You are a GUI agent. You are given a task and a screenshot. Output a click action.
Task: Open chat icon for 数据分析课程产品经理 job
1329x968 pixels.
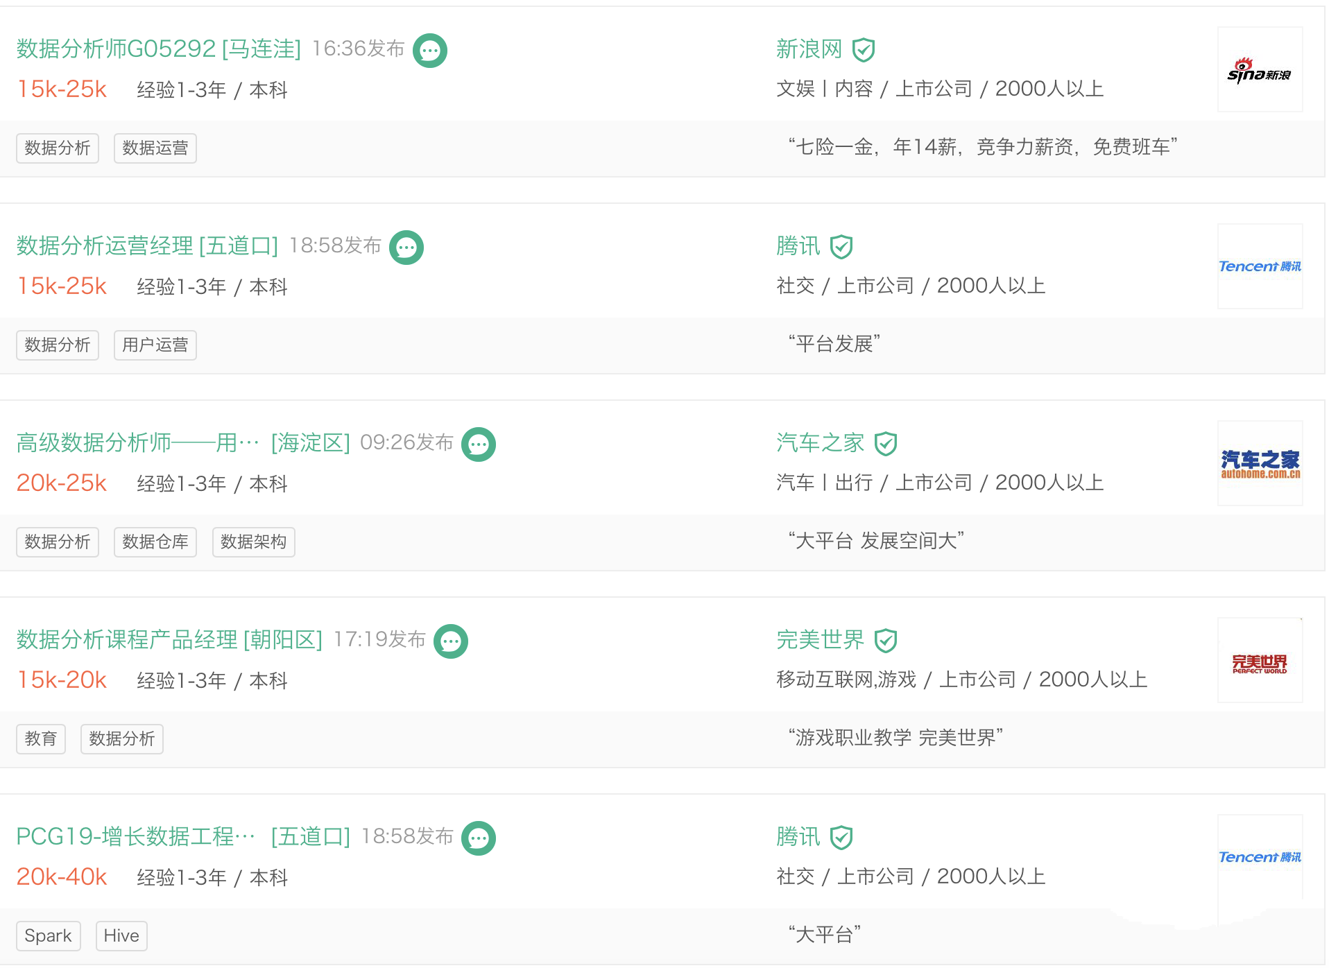point(451,641)
